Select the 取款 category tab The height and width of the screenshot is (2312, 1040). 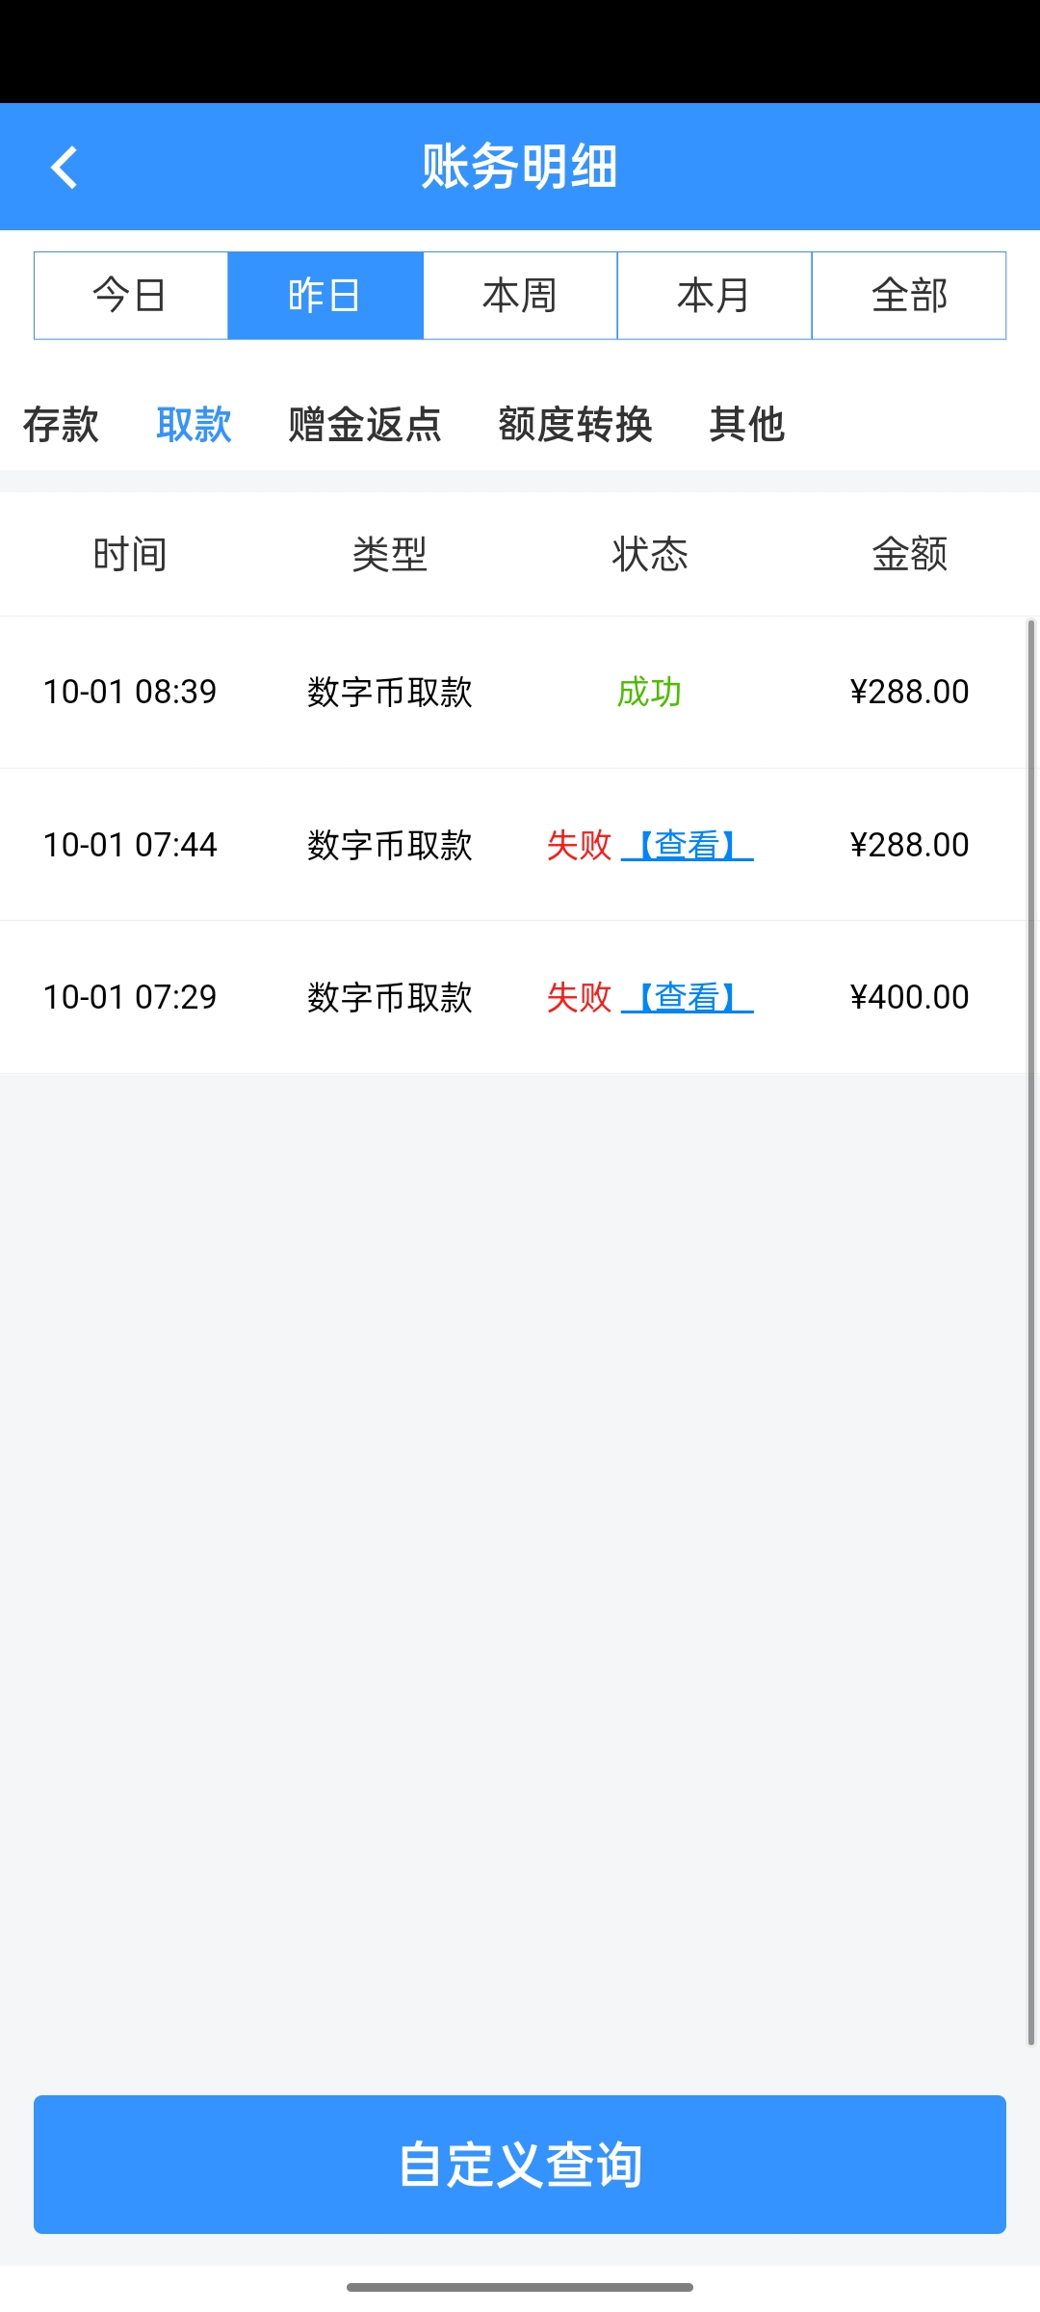(194, 425)
